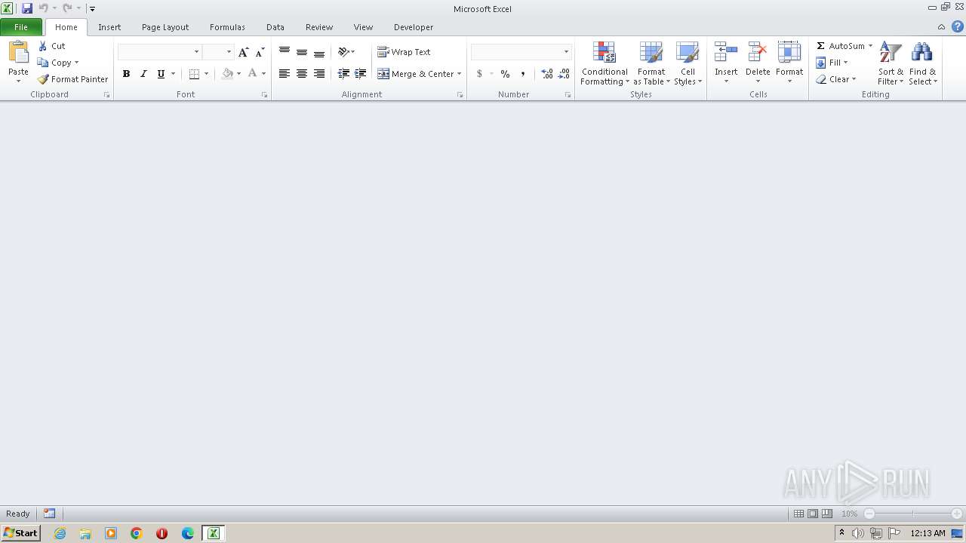Open the Clear dropdown
Screen dimensions: 966x543
tap(835, 79)
